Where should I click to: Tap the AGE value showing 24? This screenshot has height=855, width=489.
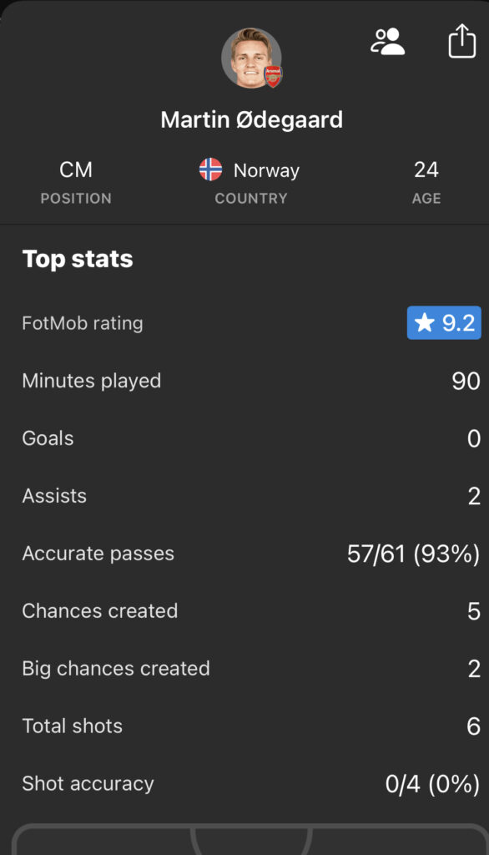tap(427, 169)
